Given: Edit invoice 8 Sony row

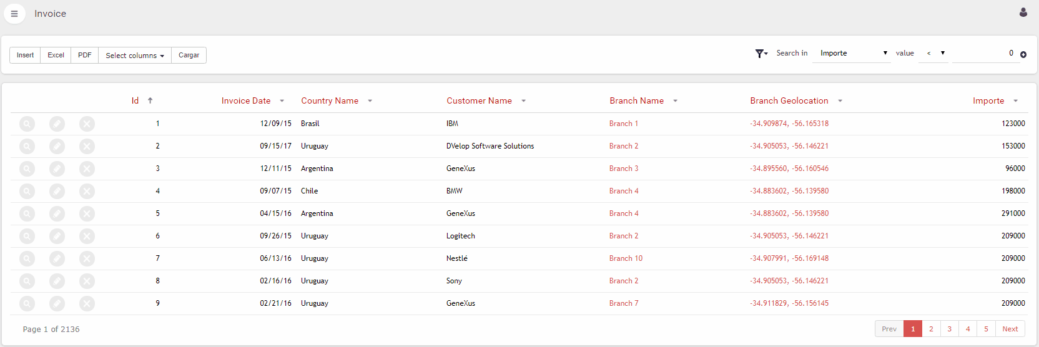Looking at the screenshot, I should click(57, 281).
